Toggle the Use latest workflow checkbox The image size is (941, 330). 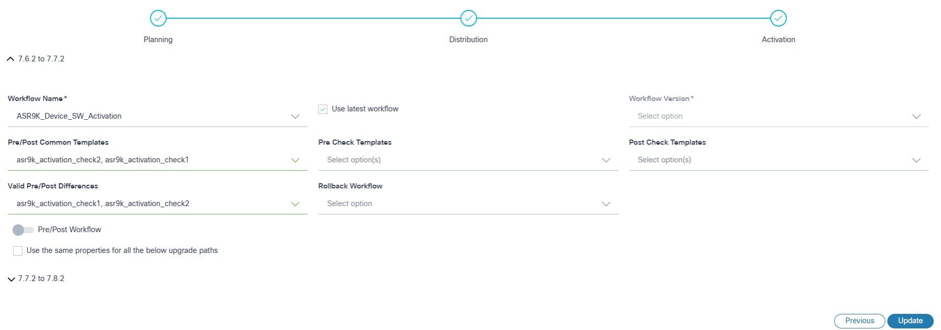tap(323, 109)
